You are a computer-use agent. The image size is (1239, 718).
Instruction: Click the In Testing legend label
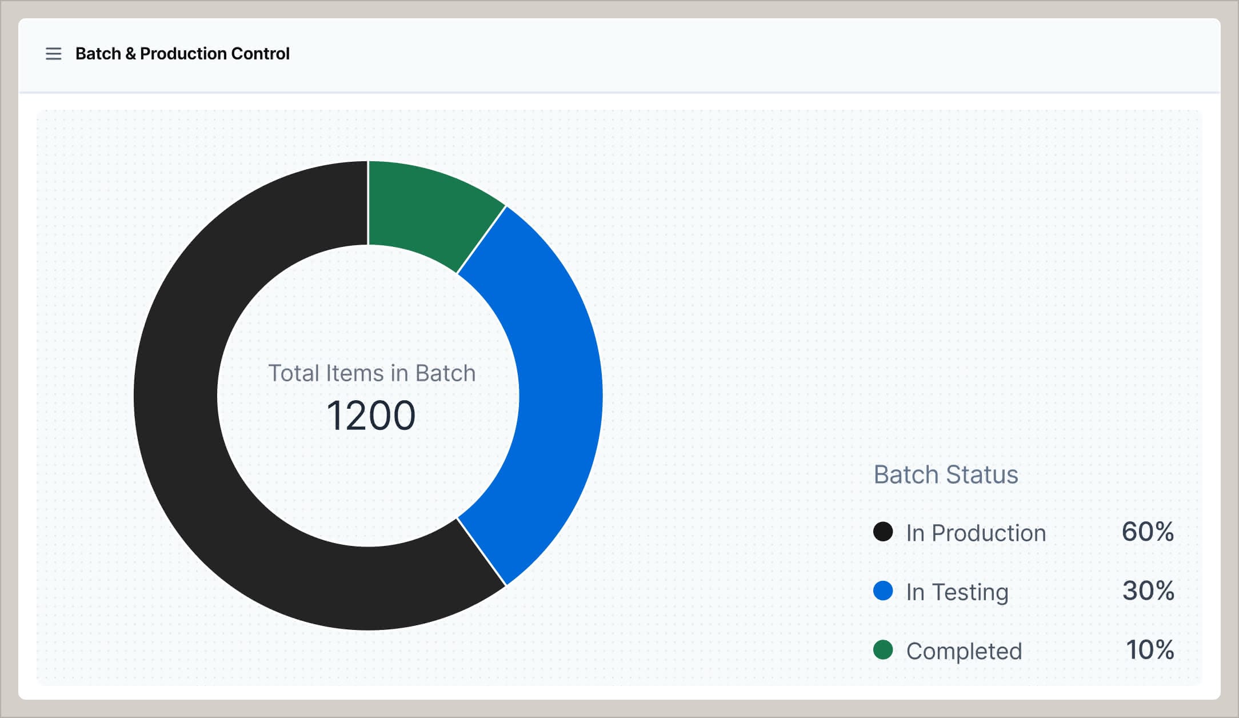[958, 592]
